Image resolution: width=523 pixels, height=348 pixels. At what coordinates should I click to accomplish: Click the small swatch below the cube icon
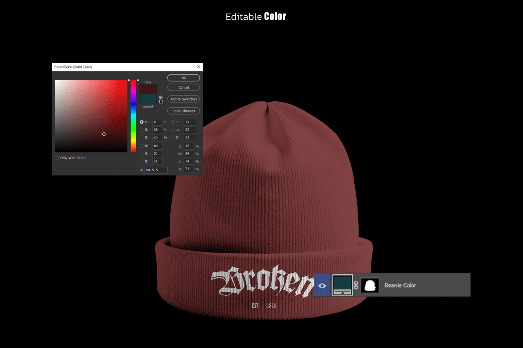point(161,101)
